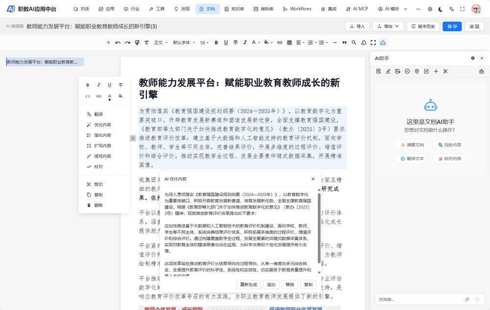Click the language translate icon in top bar

(x=452, y=9)
